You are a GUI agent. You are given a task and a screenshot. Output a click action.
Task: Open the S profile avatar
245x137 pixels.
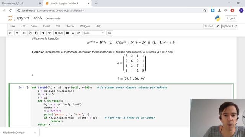click(241, 10)
